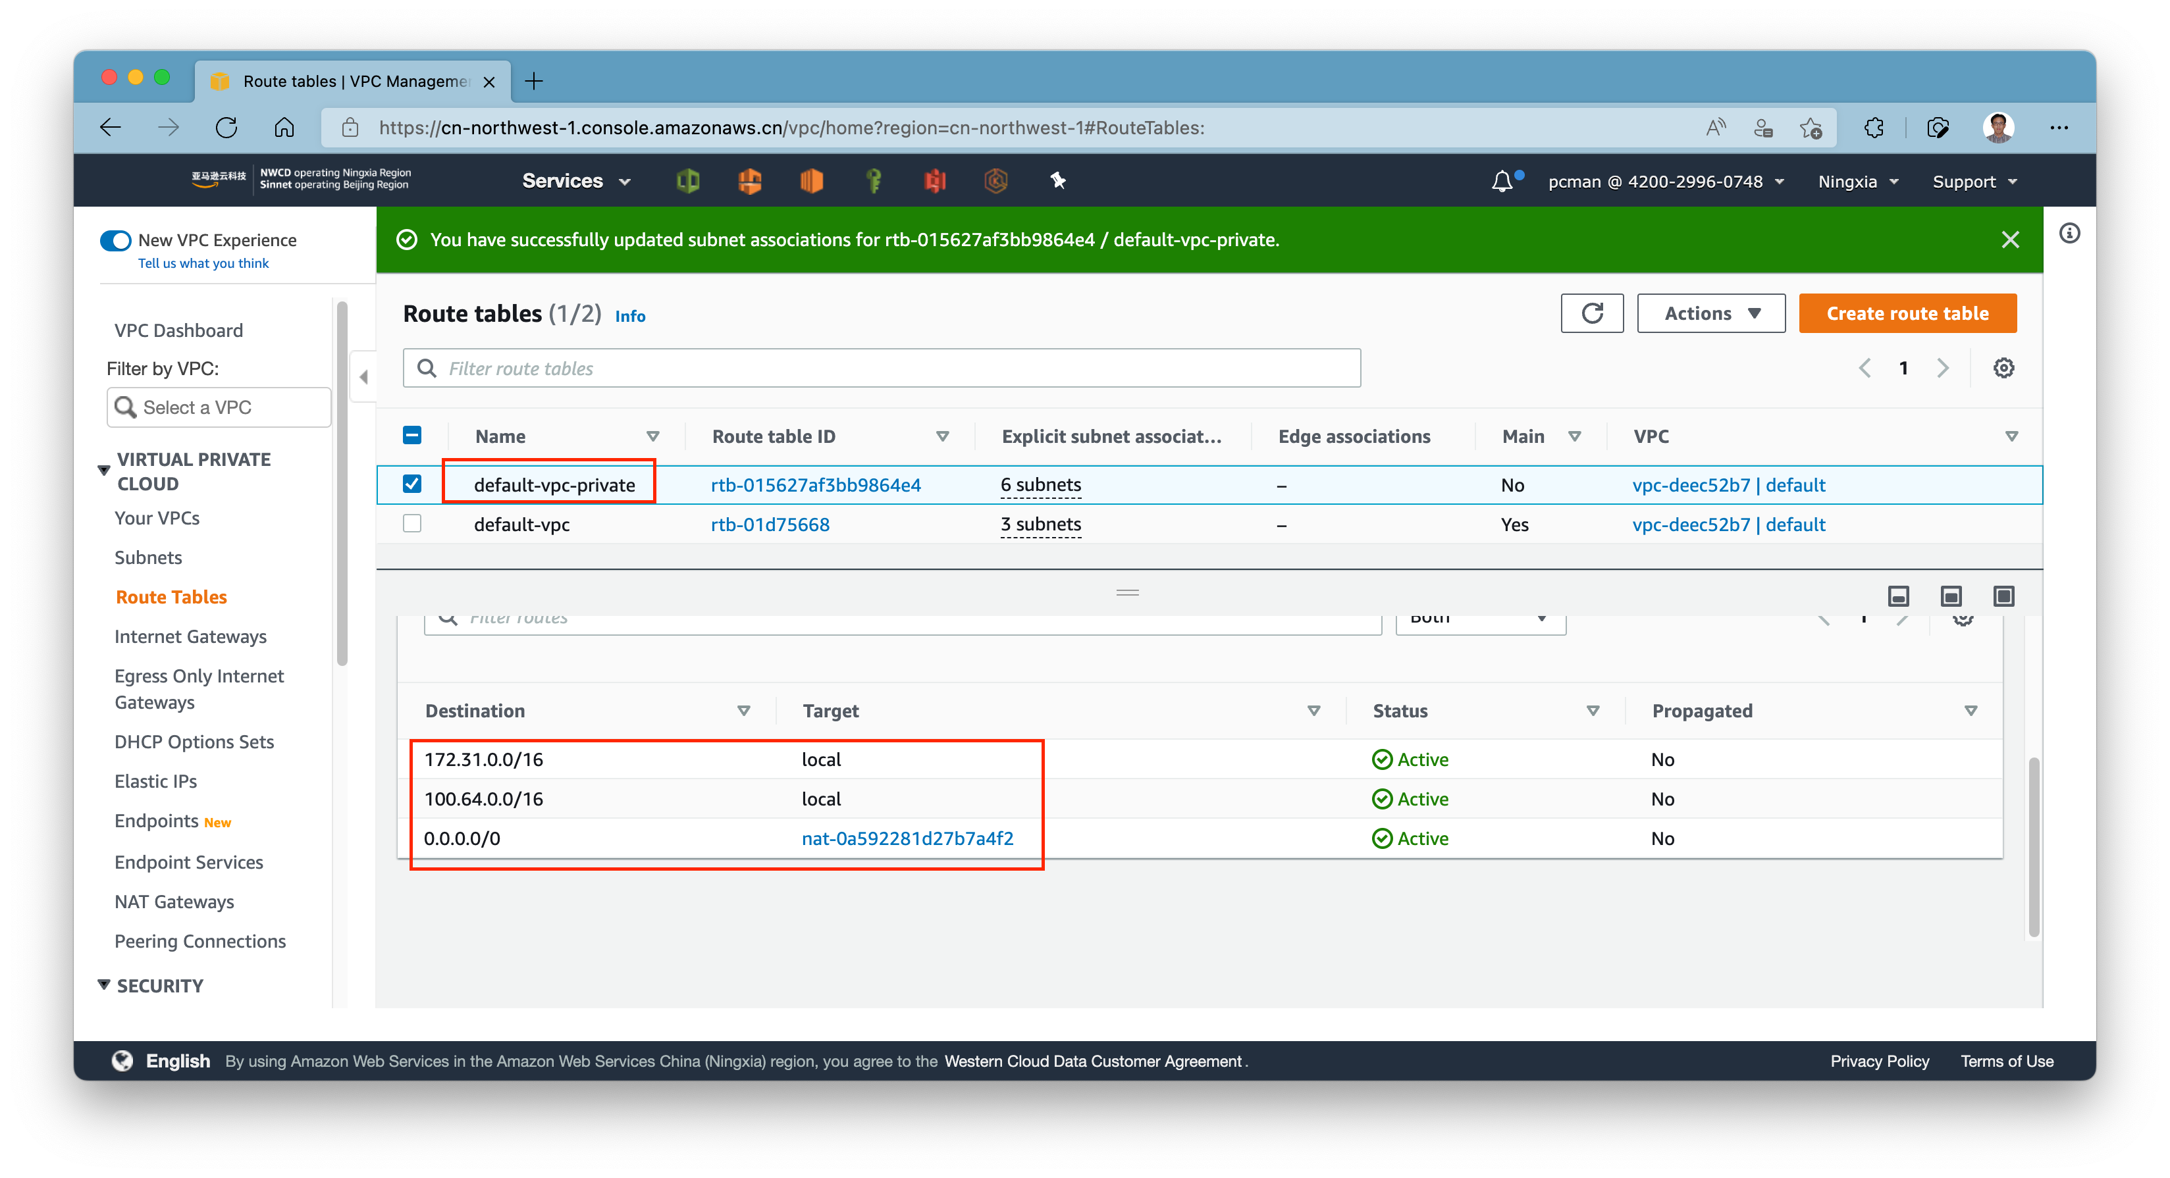Open the read aloud icon in the address bar
This screenshot has height=1178, width=2170.
(x=1715, y=128)
